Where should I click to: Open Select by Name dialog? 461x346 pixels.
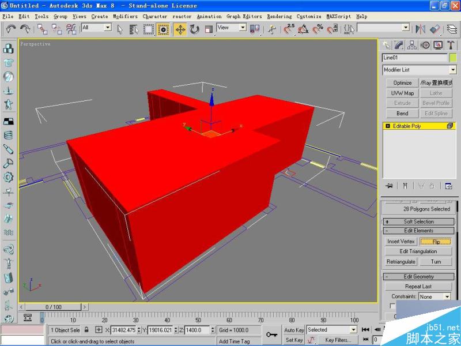(134, 28)
